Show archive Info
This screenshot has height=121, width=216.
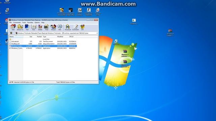tap(60, 27)
